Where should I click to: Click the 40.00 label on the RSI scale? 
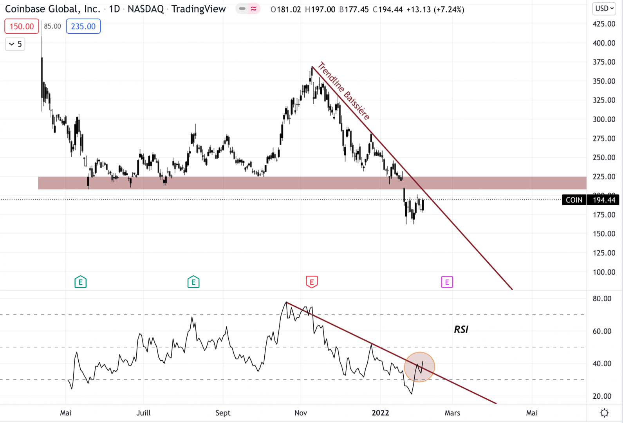(602, 363)
